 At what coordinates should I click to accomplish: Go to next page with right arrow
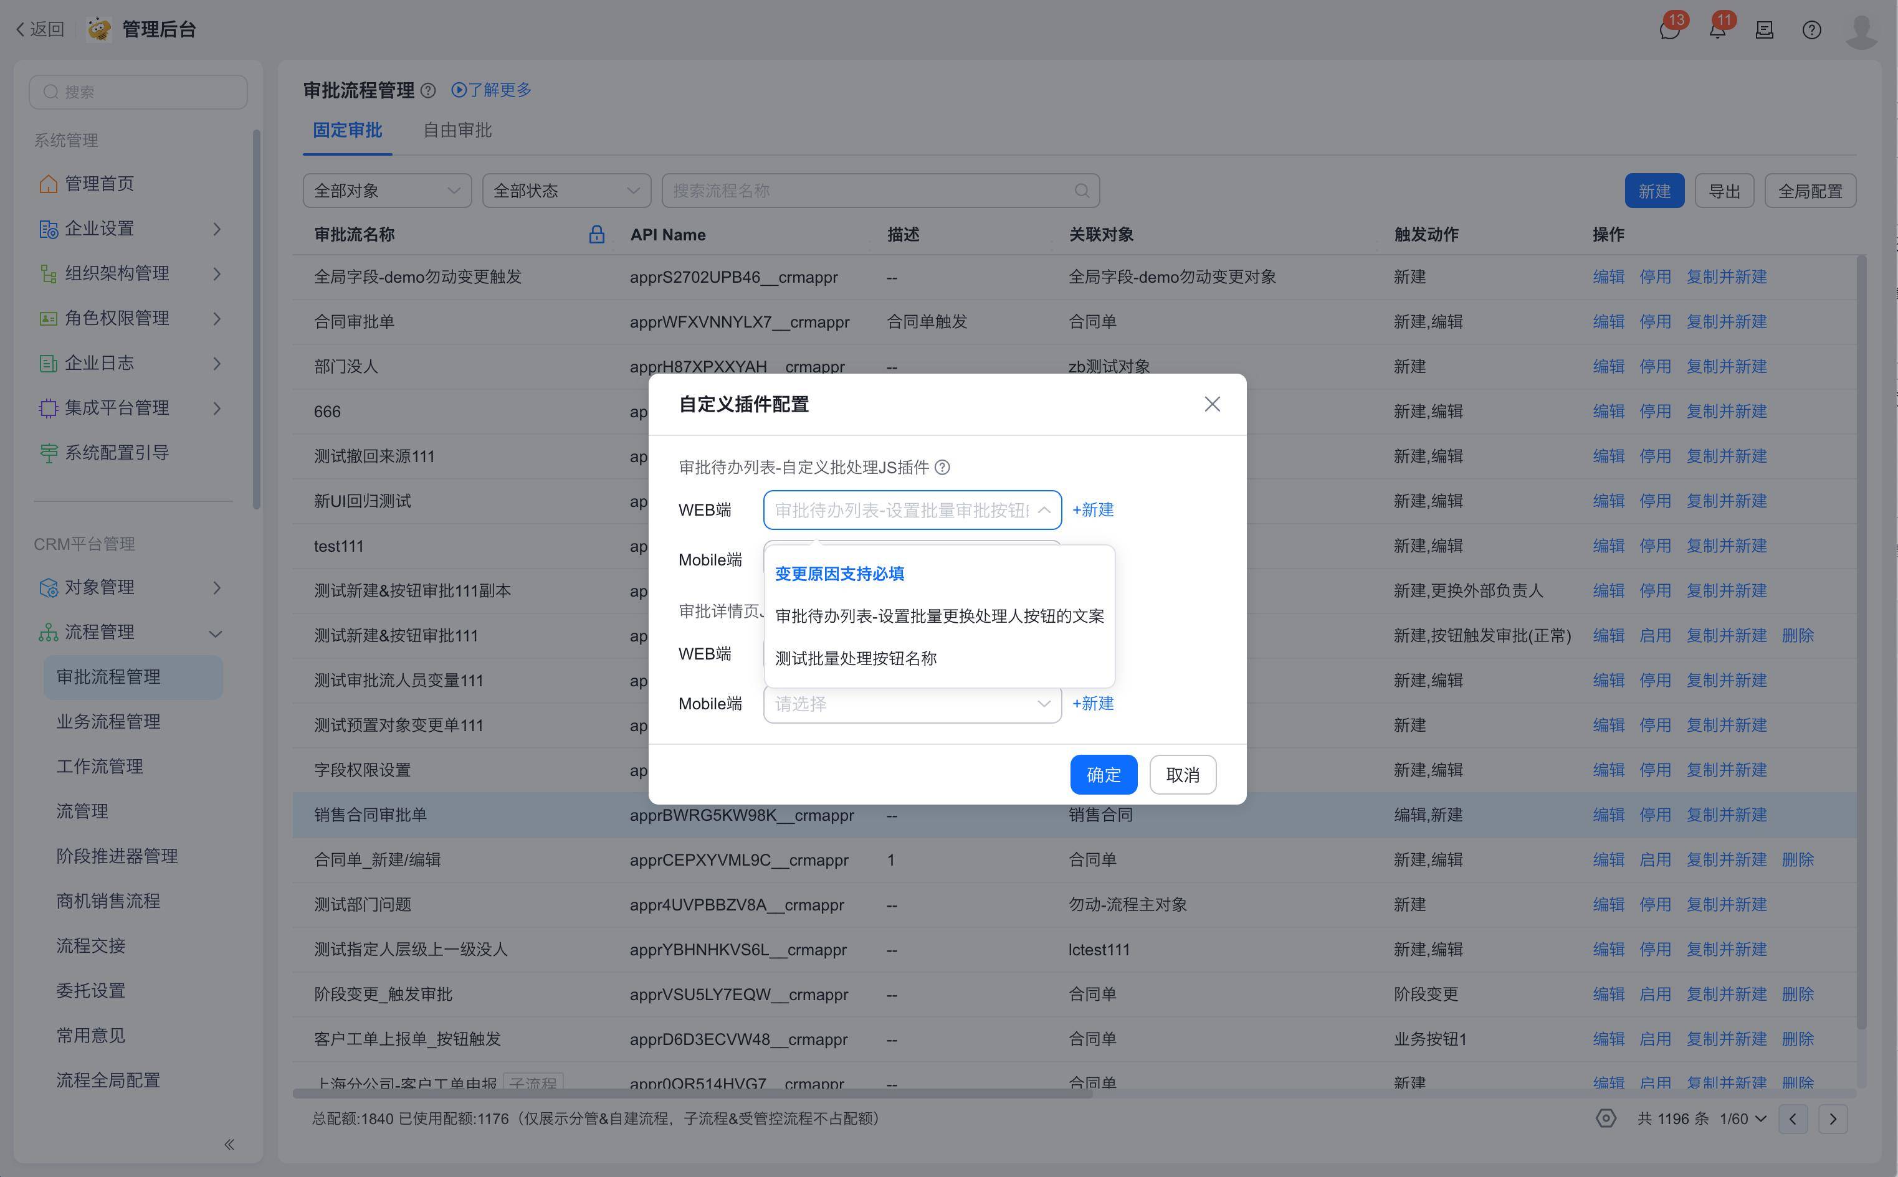1832,1118
